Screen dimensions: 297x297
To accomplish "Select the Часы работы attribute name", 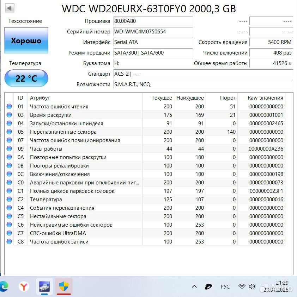I will 46,149.
